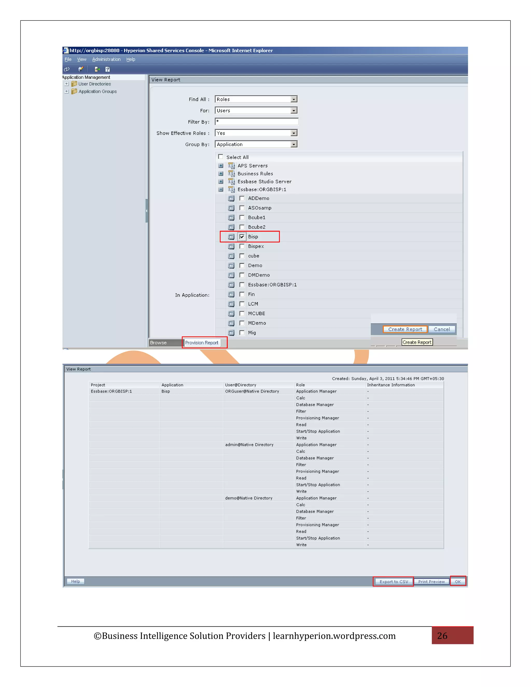Expand the Application Groups tree node

pyautogui.click(x=66, y=92)
